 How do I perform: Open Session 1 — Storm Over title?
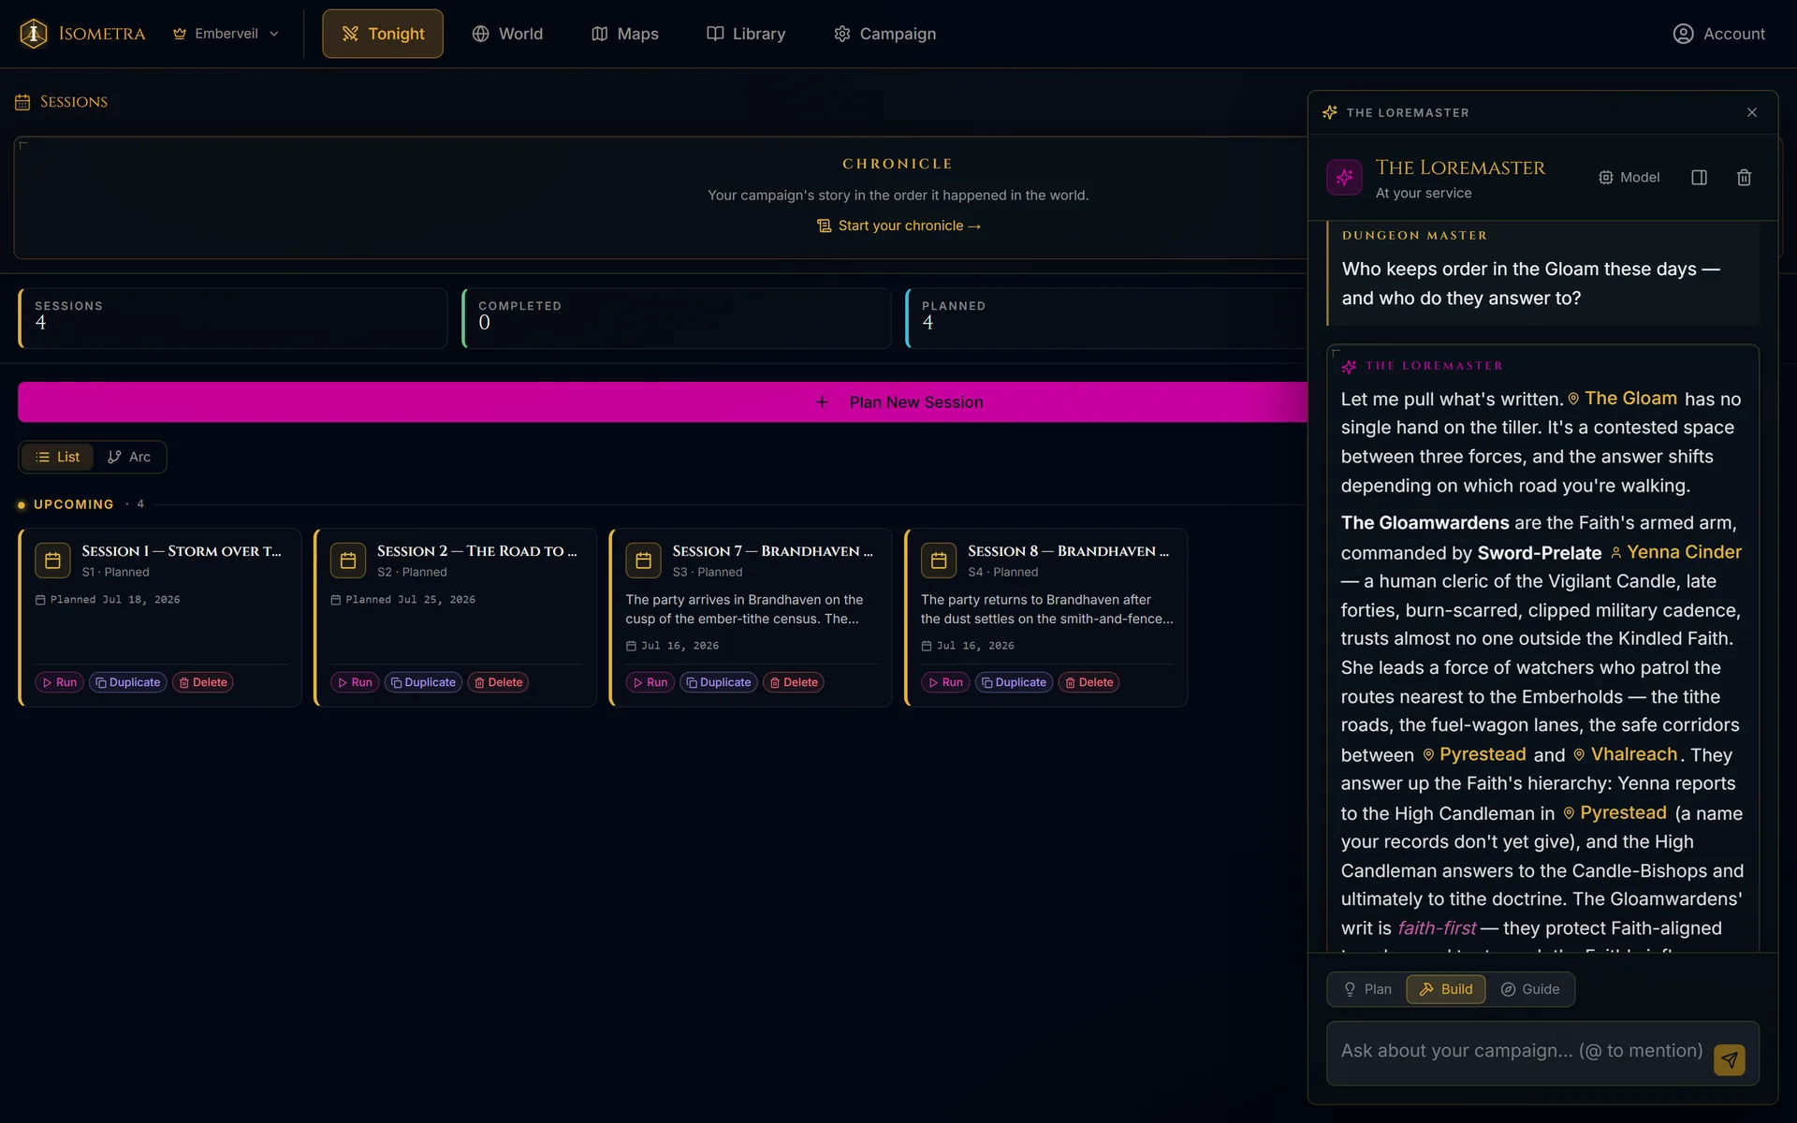(x=182, y=551)
